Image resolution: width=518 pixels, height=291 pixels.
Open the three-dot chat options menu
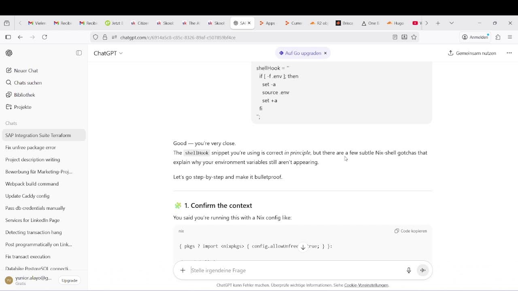tap(509, 53)
